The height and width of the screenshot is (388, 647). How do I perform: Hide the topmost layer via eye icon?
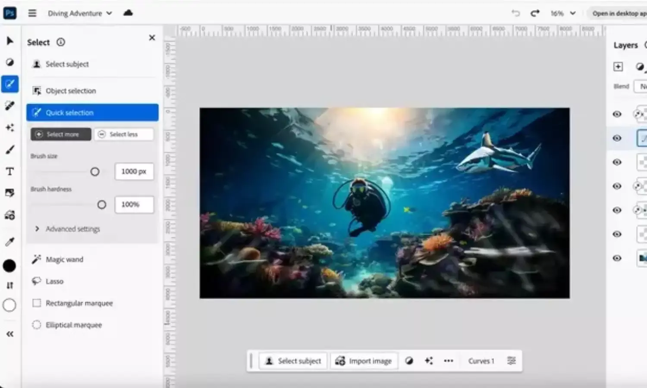click(617, 114)
